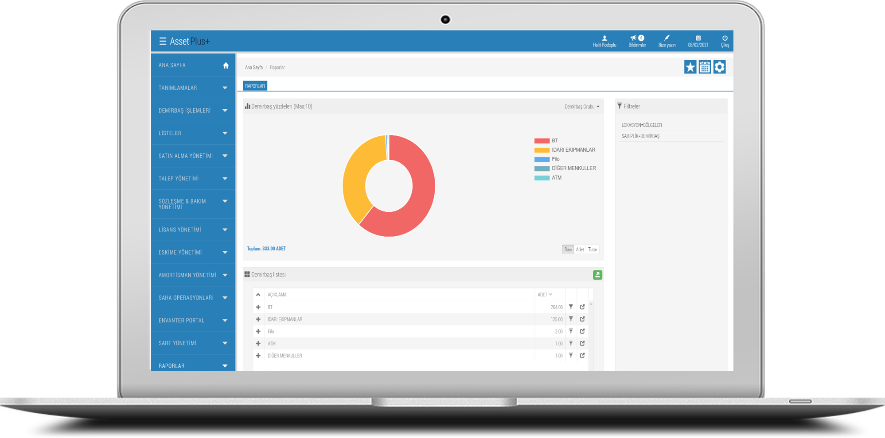
Task: Click the open-link icon in the Filo row
Action: click(x=582, y=331)
